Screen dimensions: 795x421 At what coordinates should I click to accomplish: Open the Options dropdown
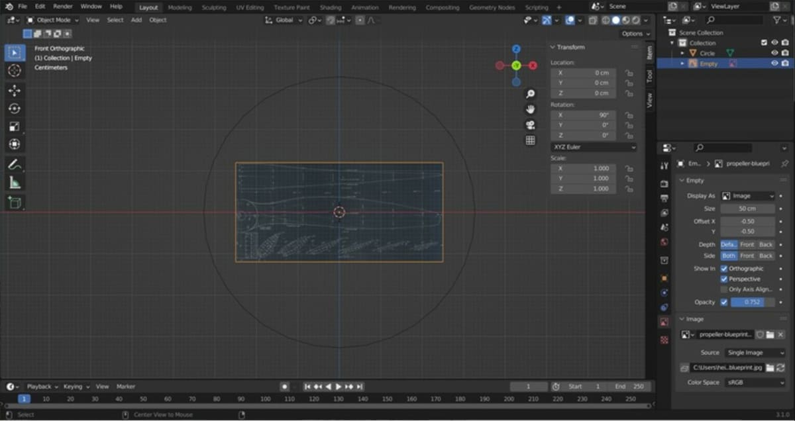click(635, 34)
